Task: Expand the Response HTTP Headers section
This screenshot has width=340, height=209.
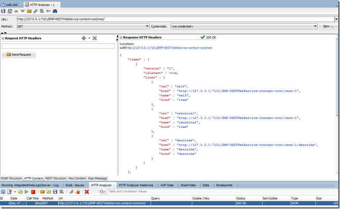Action: coord(121,37)
